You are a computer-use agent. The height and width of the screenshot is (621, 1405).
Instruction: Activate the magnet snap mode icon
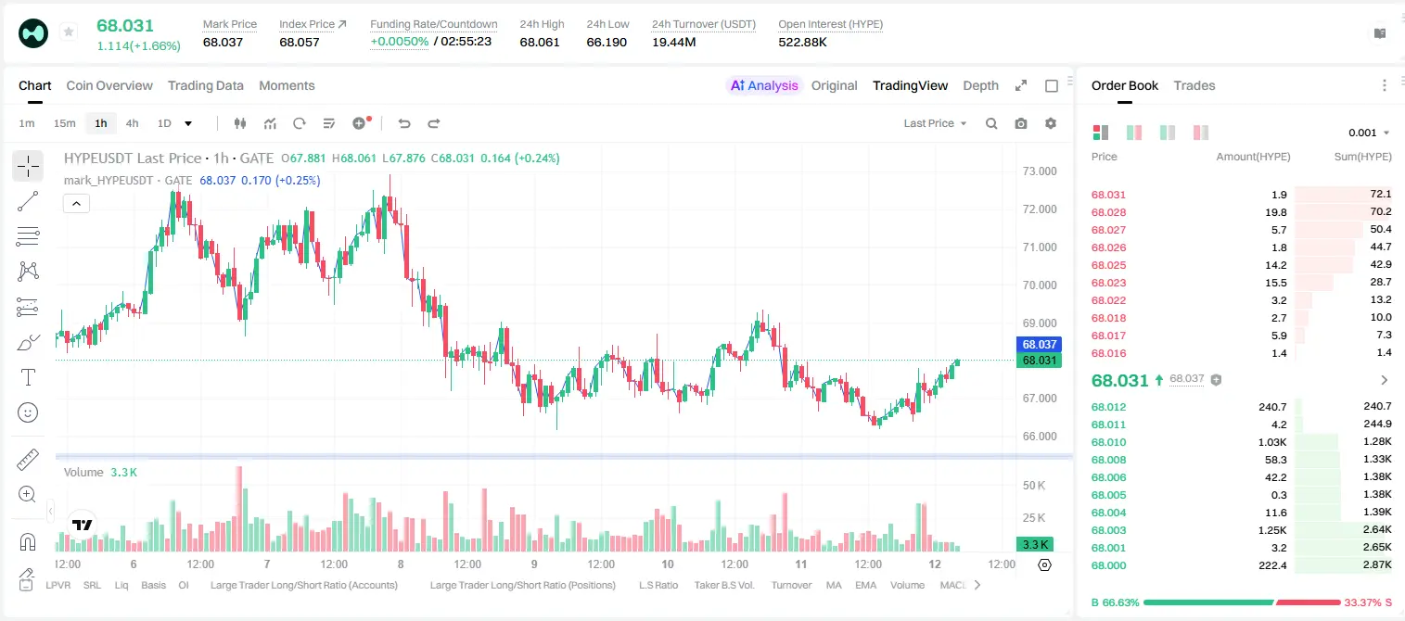[x=28, y=542]
